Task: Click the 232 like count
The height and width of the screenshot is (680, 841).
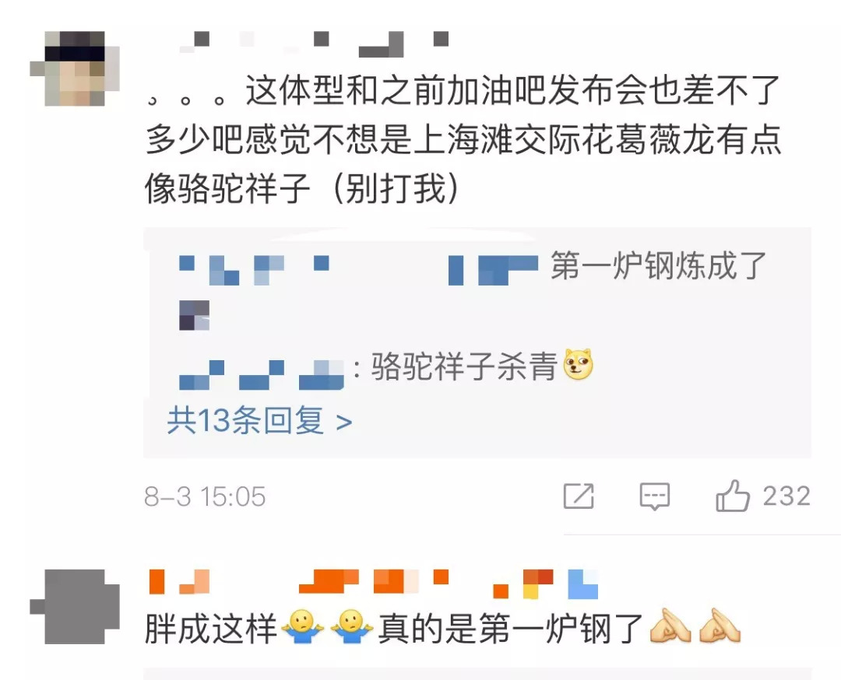Action: [786, 496]
